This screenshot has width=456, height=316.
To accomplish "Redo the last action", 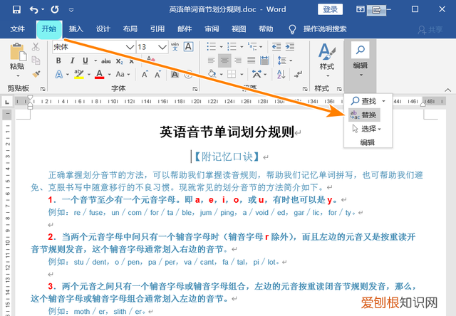I will tap(55, 9).
